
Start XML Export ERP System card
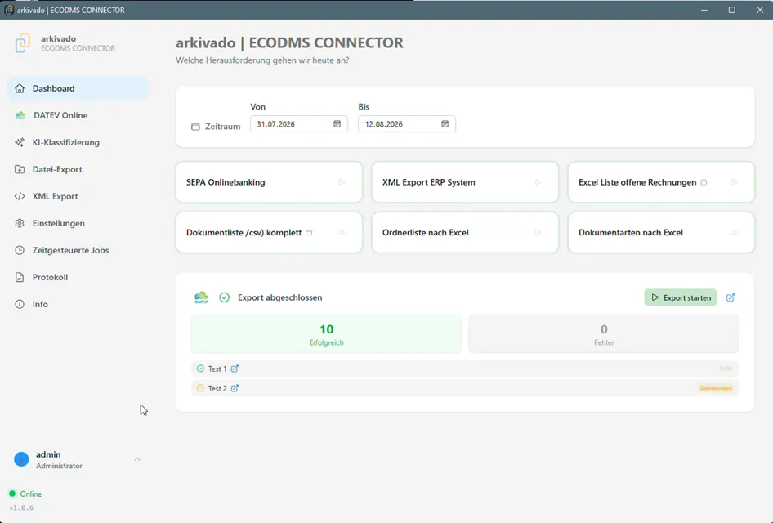465,182
